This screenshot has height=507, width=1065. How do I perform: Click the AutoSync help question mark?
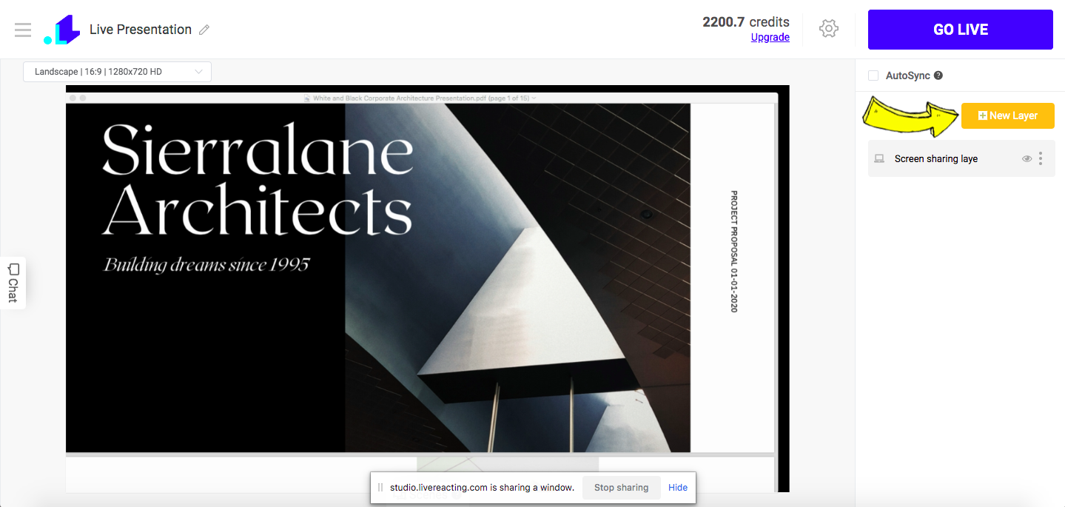tap(938, 75)
